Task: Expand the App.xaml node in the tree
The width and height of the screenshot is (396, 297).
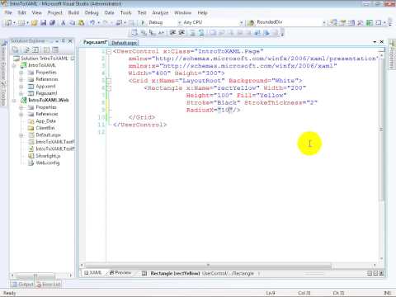Action: pos(21,87)
